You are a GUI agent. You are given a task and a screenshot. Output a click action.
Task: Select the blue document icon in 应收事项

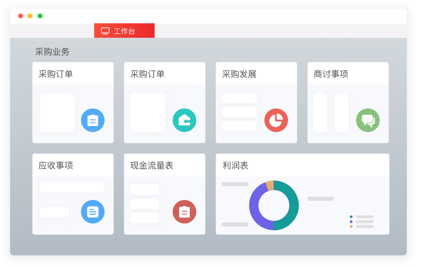(93, 212)
